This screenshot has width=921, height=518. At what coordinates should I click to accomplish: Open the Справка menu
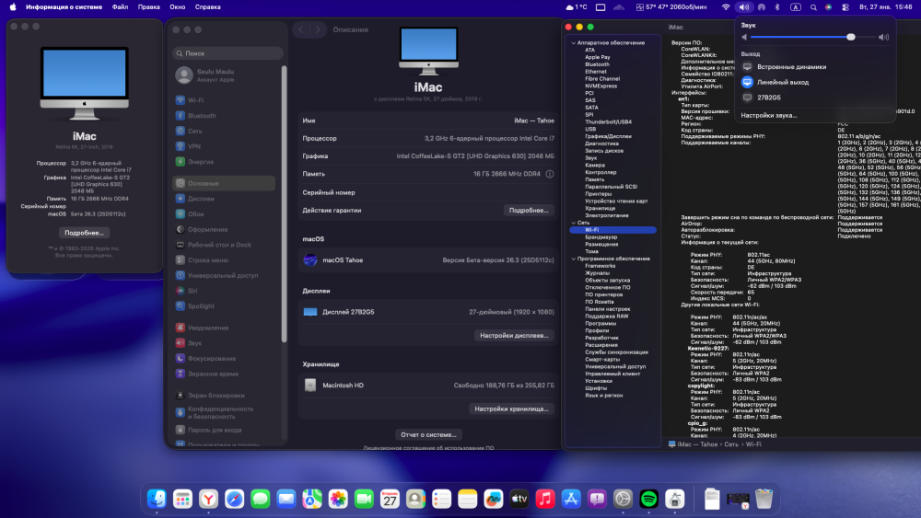[x=207, y=7]
